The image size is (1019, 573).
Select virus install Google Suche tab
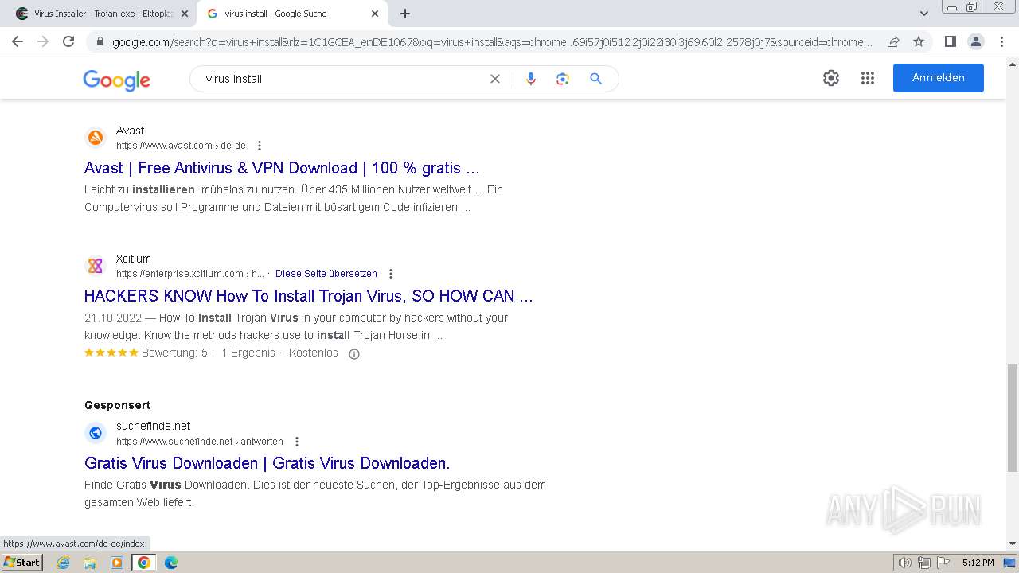pyautogui.click(x=291, y=14)
